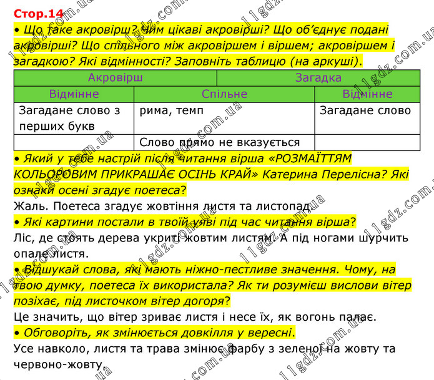434x380 pixels.
Task: Click the cell "Загадане слово з перших букв"
Action: coord(74,118)
